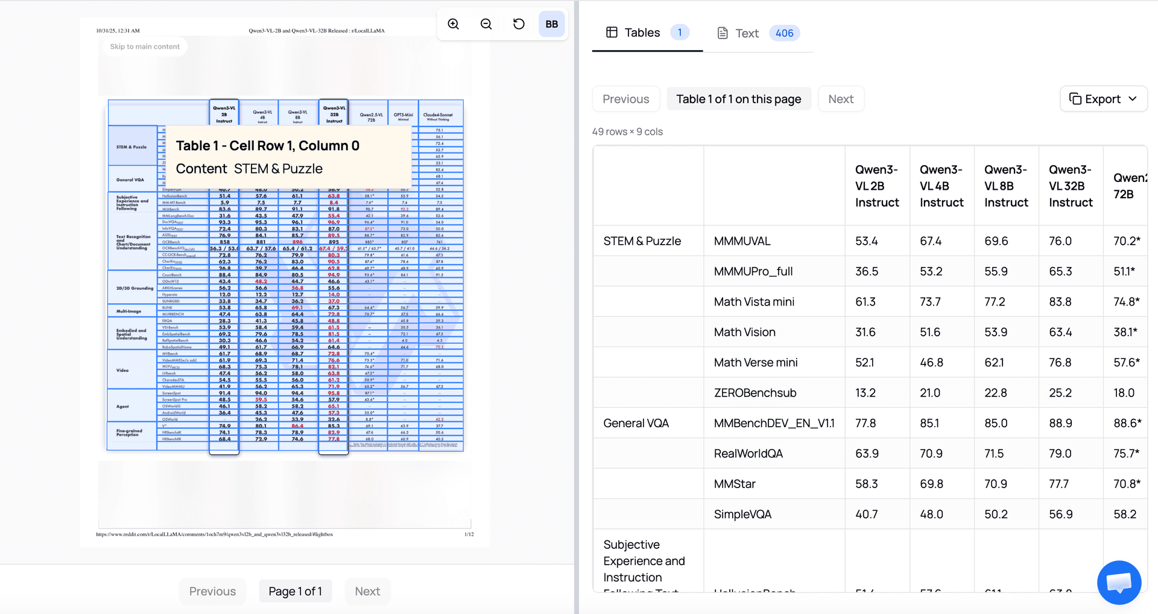
Task: Click the zoom out magnifier icon
Action: click(x=486, y=24)
